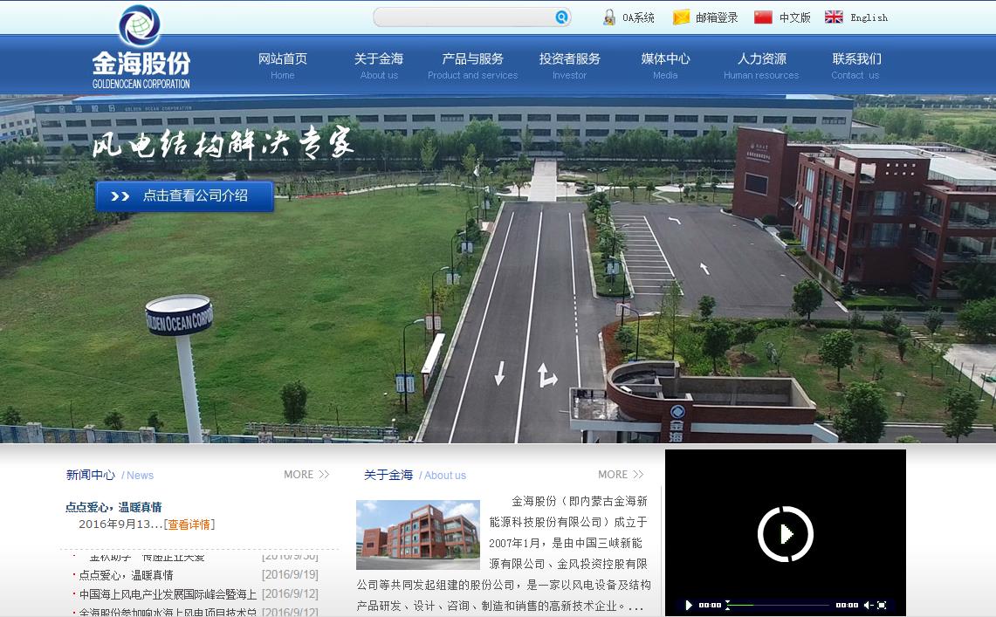996x617 pixels.
Task: Click the 点击查看公司介绍 button
Action: (x=185, y=196)
